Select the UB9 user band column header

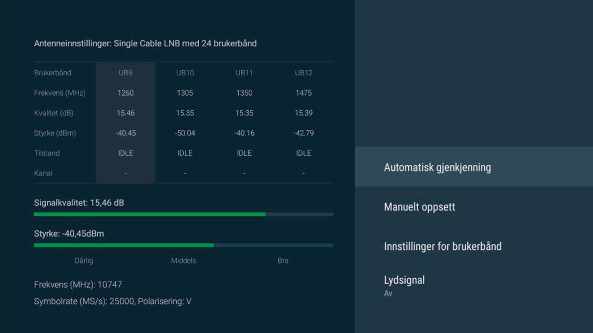[x=125, y=73]
